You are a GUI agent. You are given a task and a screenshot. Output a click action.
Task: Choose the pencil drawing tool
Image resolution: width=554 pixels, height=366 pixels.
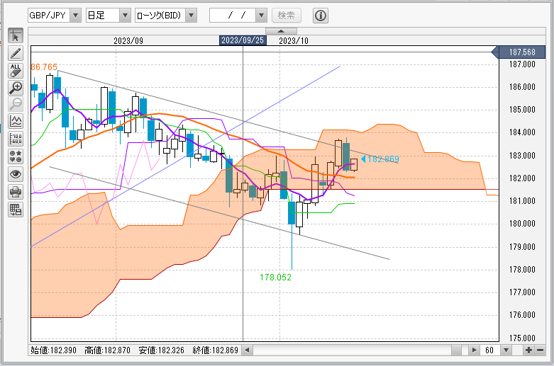pyautogui.click(x=16, y=53)
